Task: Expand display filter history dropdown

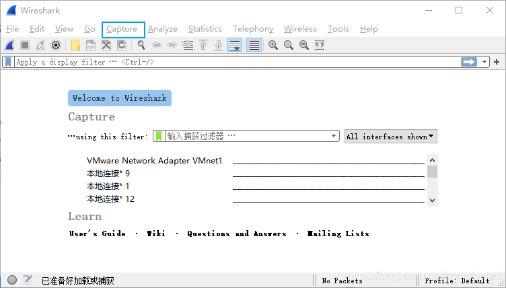Action: [x=484, y=62]
